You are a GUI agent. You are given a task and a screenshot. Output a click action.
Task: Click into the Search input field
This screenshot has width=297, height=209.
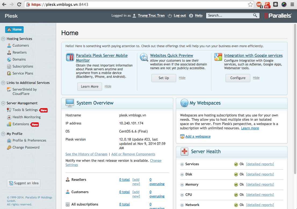click(x=229, y=16)
